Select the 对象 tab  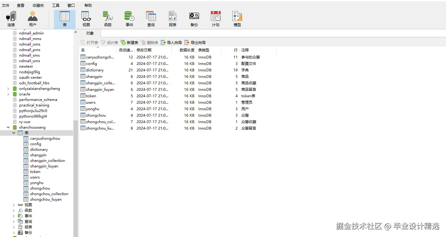[x=90, y=33]
